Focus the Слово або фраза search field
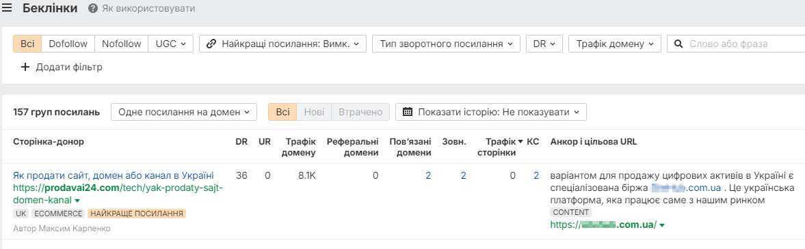 [739, 44]
